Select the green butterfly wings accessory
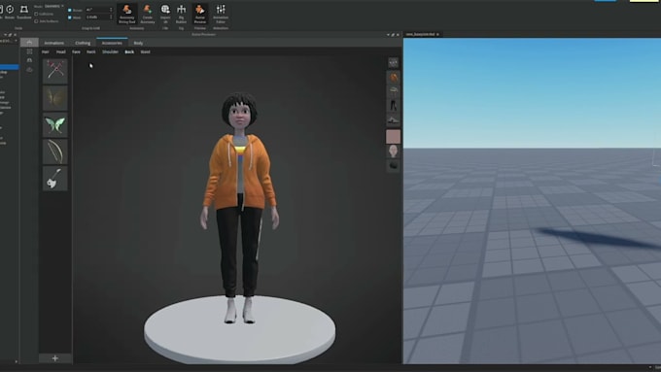 pyautogui.click(x=55, y=124)
